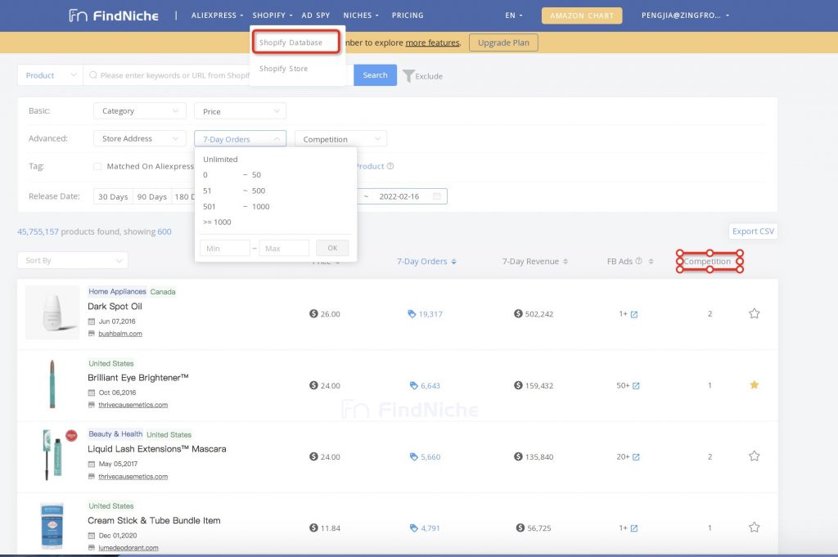Choose the Unlimited orders range option
The height and width of the screenshot is (557, 838).
pos(220,159)
